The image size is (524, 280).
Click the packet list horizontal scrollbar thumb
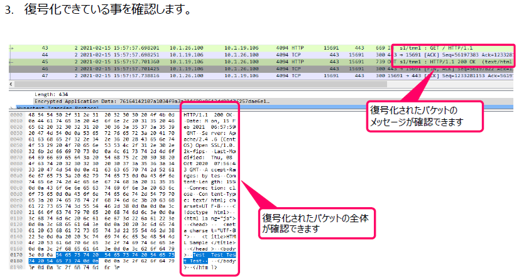click(x=200, y=84)
